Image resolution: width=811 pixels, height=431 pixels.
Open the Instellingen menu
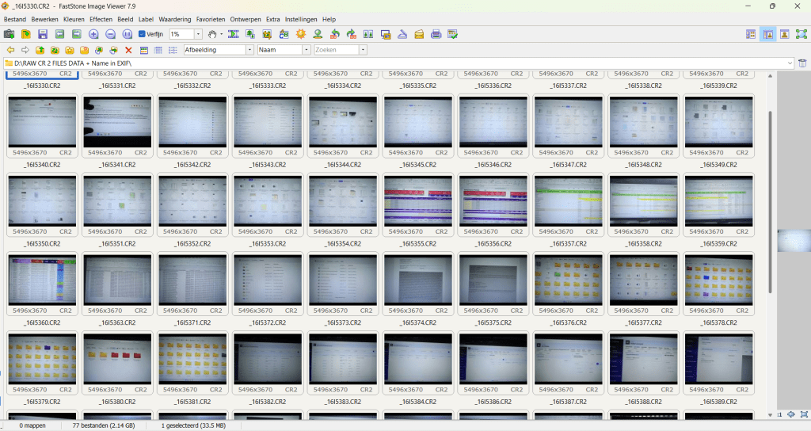301,19
